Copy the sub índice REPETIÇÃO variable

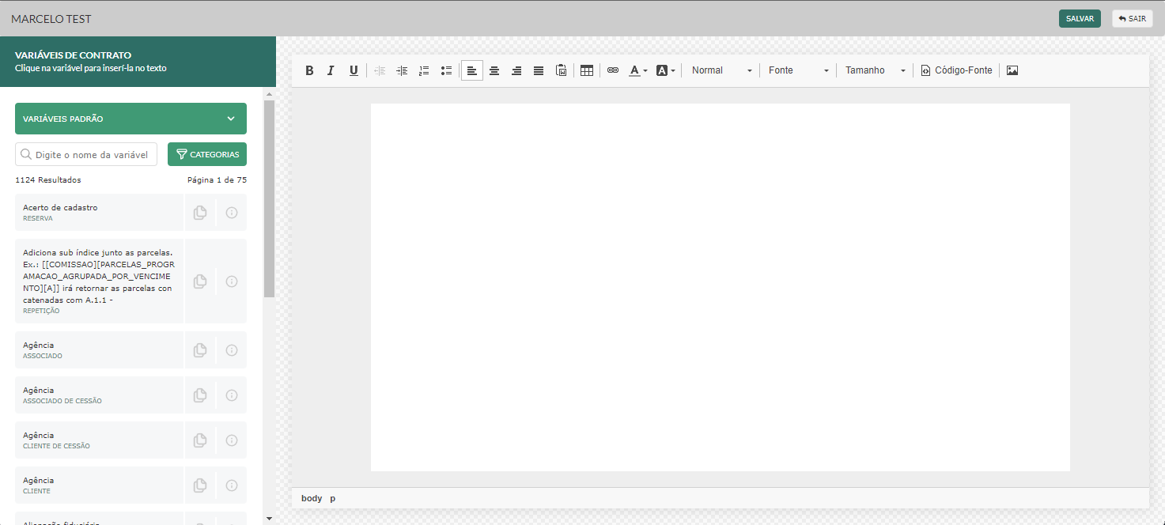pyautogui.click(x=200, y=281)
